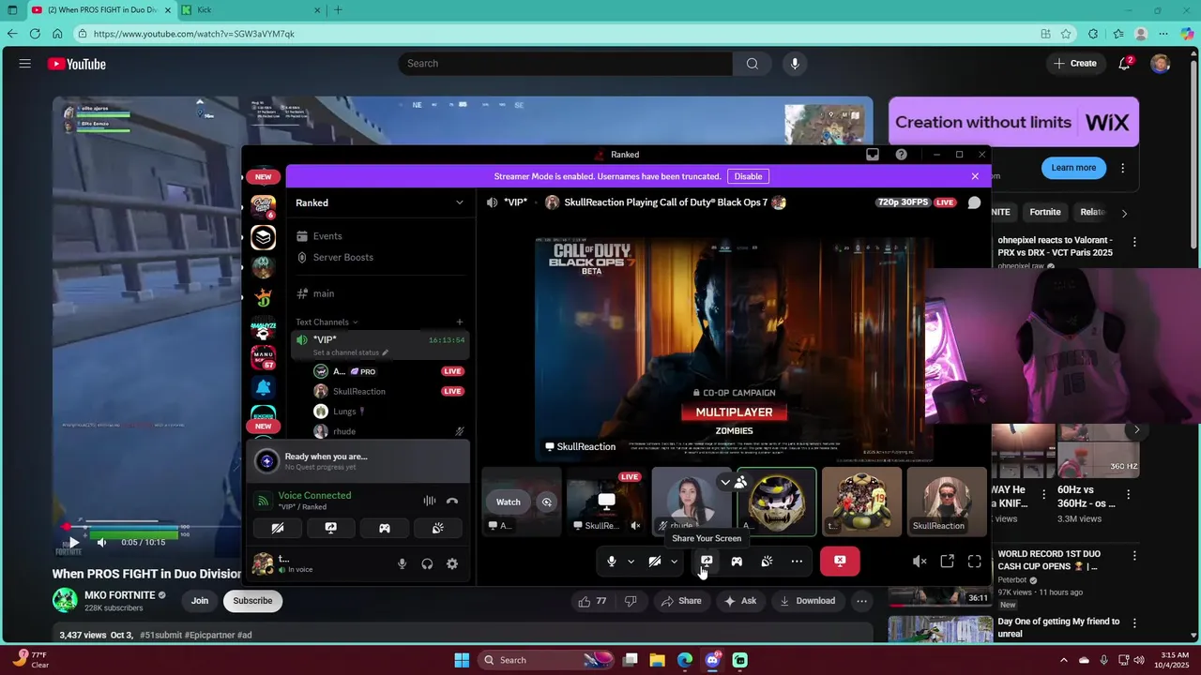Disable Streamer Mode in the purple banner
Image resolution: width=1201 pixels, height=675 pixels.
click(x=748, y=176)
